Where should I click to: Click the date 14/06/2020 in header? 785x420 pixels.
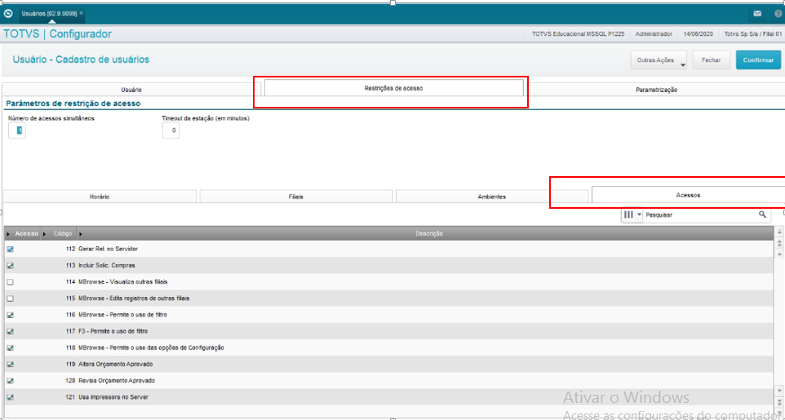point(699,34)
